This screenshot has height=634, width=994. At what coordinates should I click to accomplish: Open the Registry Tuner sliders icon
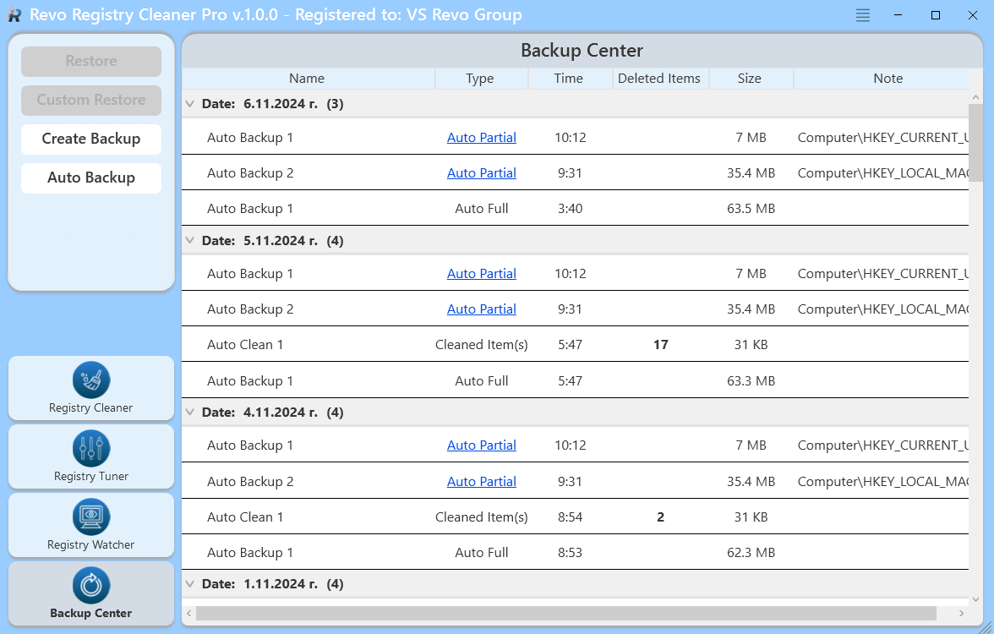click(x=91, y=448)
